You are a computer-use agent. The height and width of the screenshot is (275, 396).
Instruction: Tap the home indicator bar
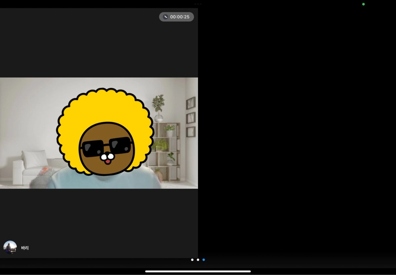[198, 271]
